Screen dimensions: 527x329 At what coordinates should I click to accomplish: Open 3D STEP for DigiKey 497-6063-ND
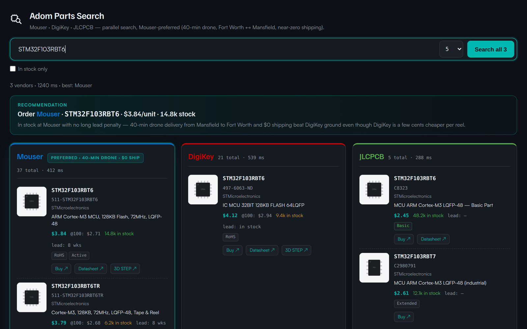point(296,250)
